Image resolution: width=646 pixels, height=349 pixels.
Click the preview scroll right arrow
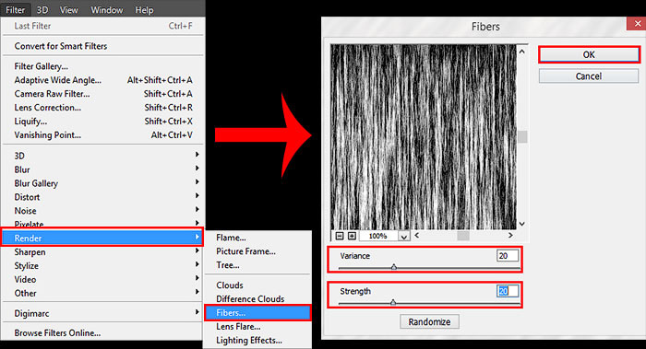click(x=511, y=235)
